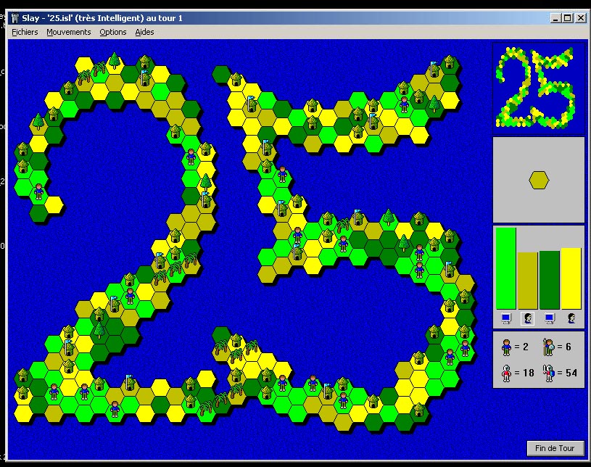The image size is (591, 467).
Task: Click the '= 54' cost text
Action: coord(567,373)
